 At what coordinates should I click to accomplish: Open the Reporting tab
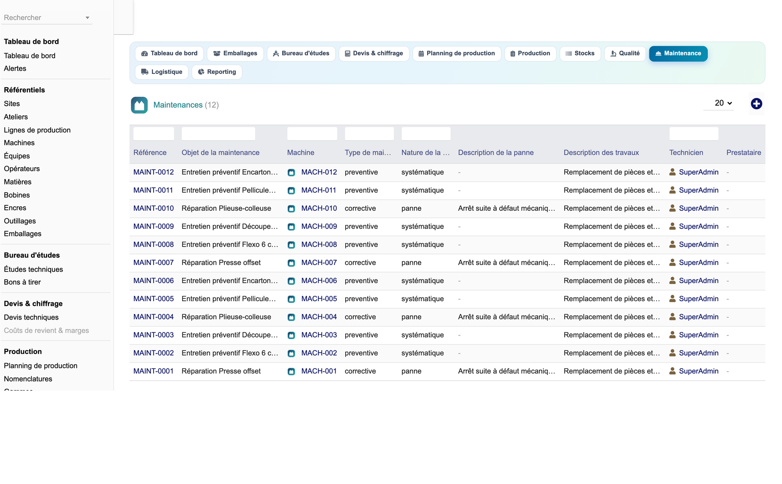(217, 72)
